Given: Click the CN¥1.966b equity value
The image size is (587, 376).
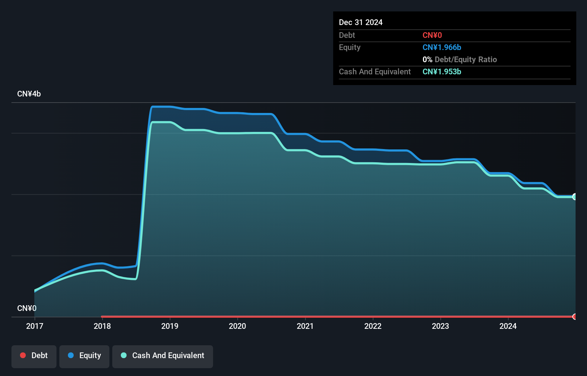Looking at the screenshot, I should (x=442, y=47).
